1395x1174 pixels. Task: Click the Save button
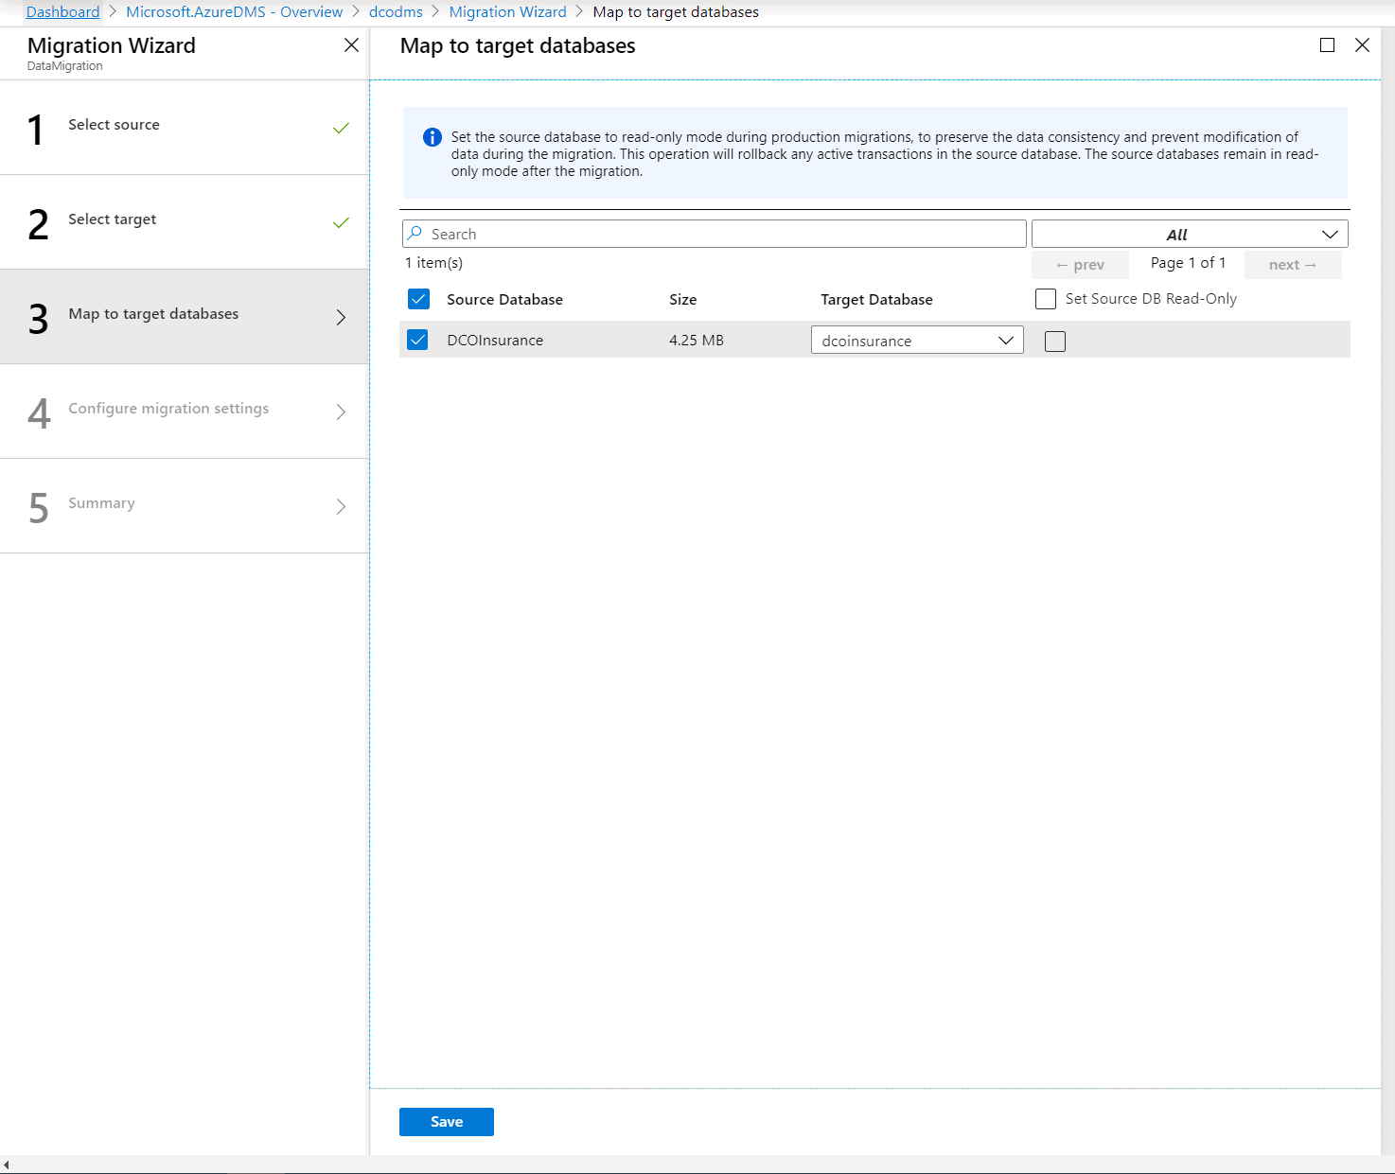446,1121
